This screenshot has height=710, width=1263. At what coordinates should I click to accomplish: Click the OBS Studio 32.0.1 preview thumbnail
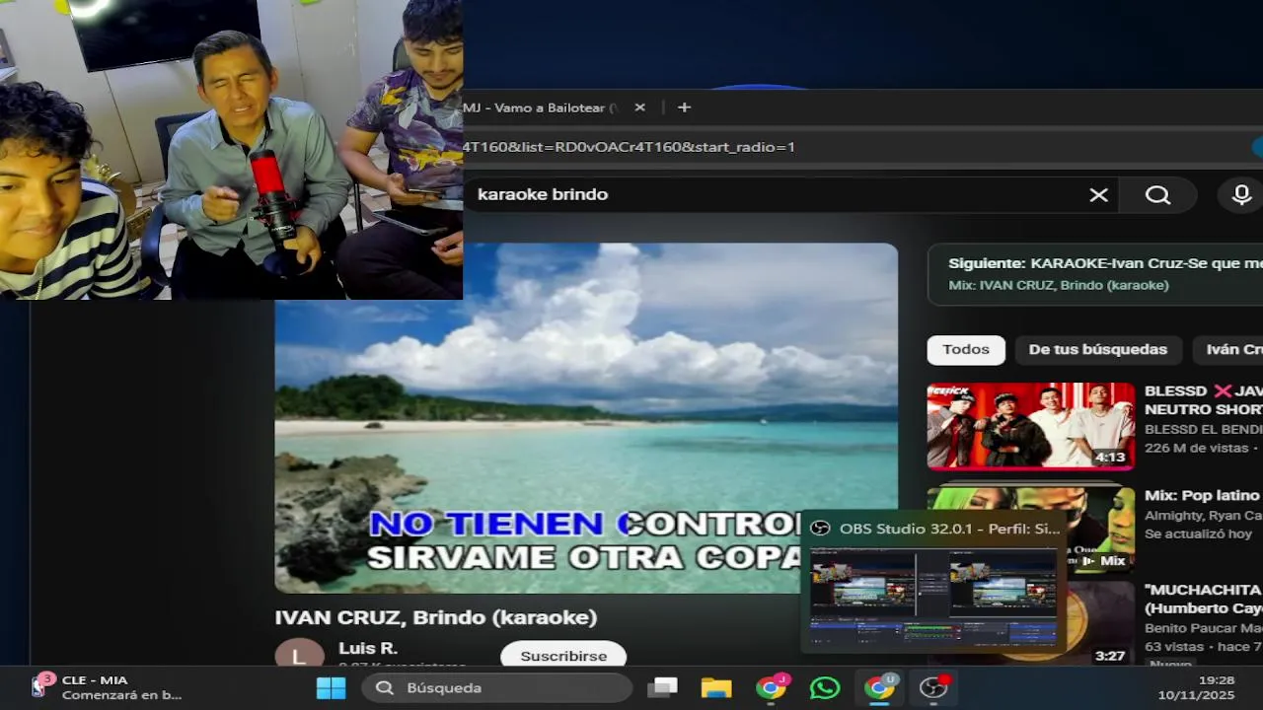pyautogui.click(x=933, y=597)
